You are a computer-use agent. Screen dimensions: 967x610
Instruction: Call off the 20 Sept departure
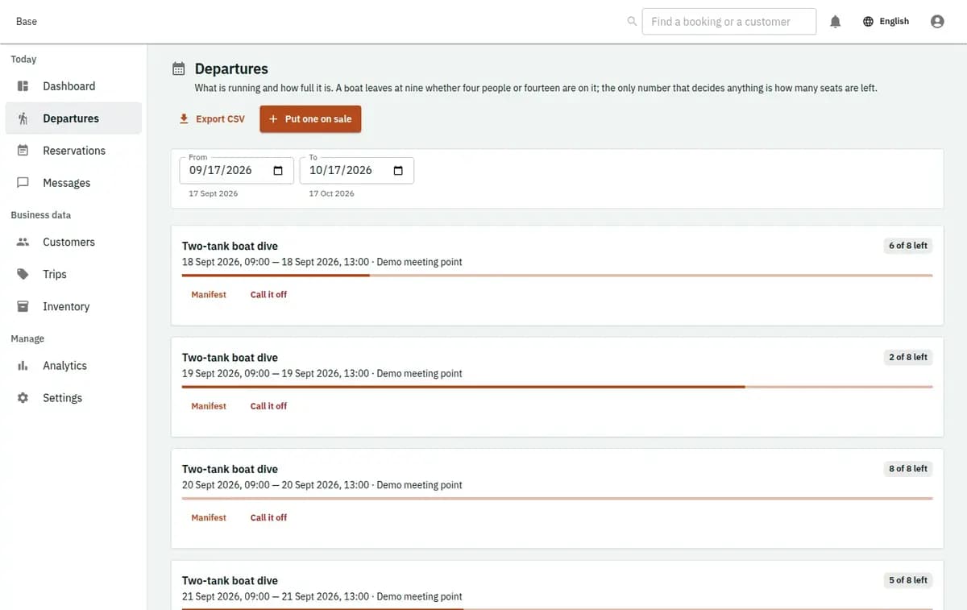268,517
